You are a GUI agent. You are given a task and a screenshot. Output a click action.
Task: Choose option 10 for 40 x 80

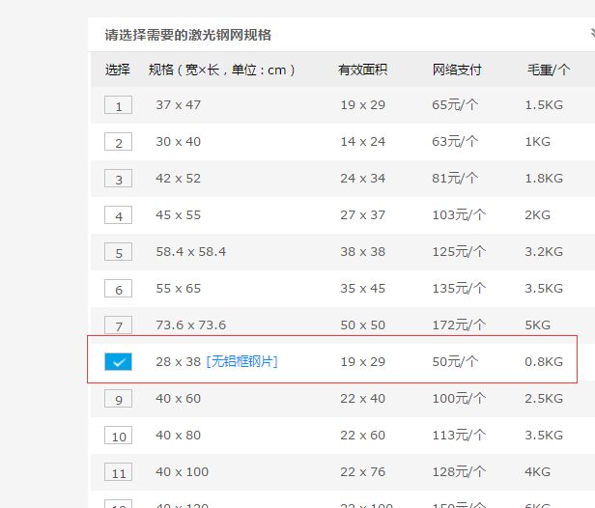[119, 437]
